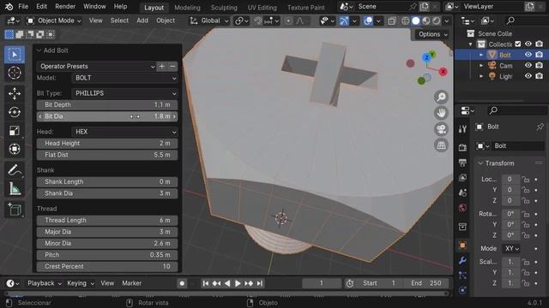The image size is (549, 308).
Task: Open the World properties tab
Action: point(462,208)
